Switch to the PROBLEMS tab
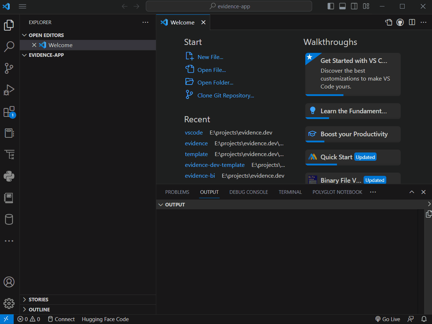Screen dimensions: 432x324 point(177,192)
